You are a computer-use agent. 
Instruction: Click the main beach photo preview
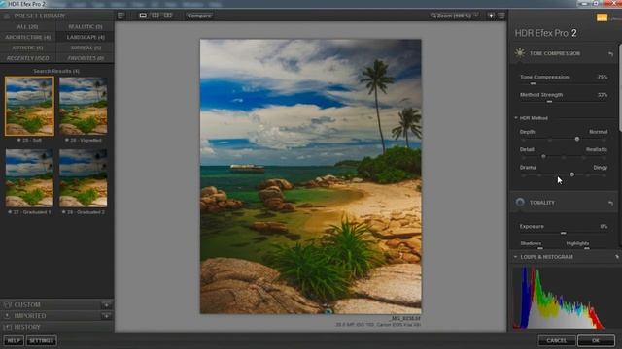click(311, 176)
